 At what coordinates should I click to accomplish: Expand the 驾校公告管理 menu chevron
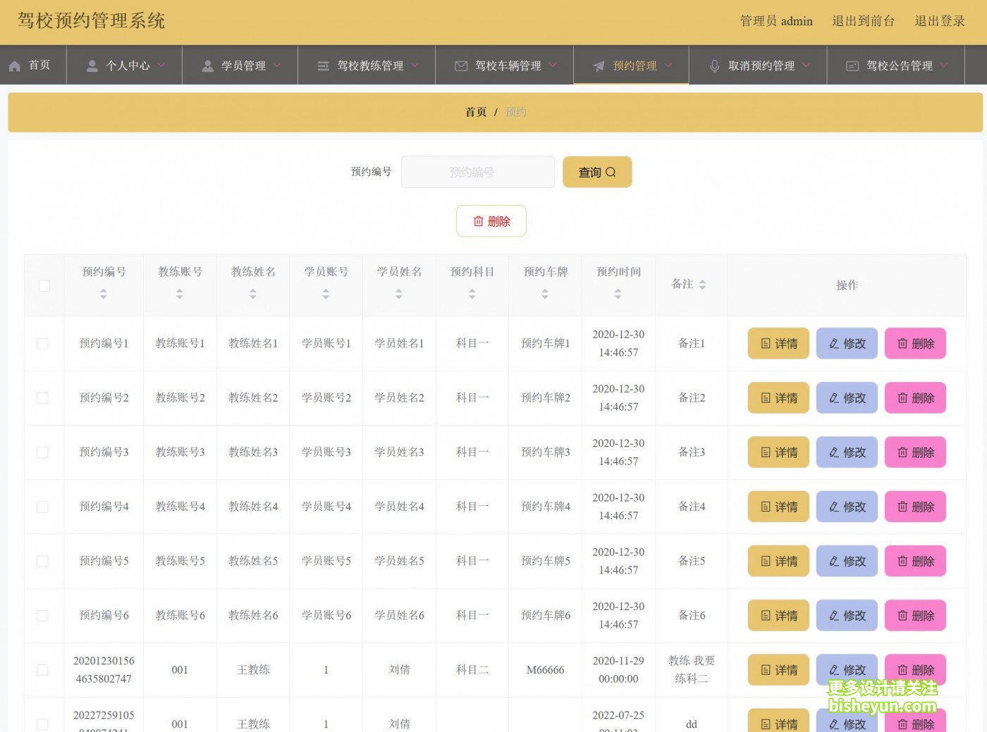tap(944, 65)
